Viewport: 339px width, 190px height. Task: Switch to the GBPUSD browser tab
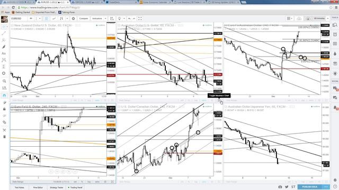pos(87,2)
